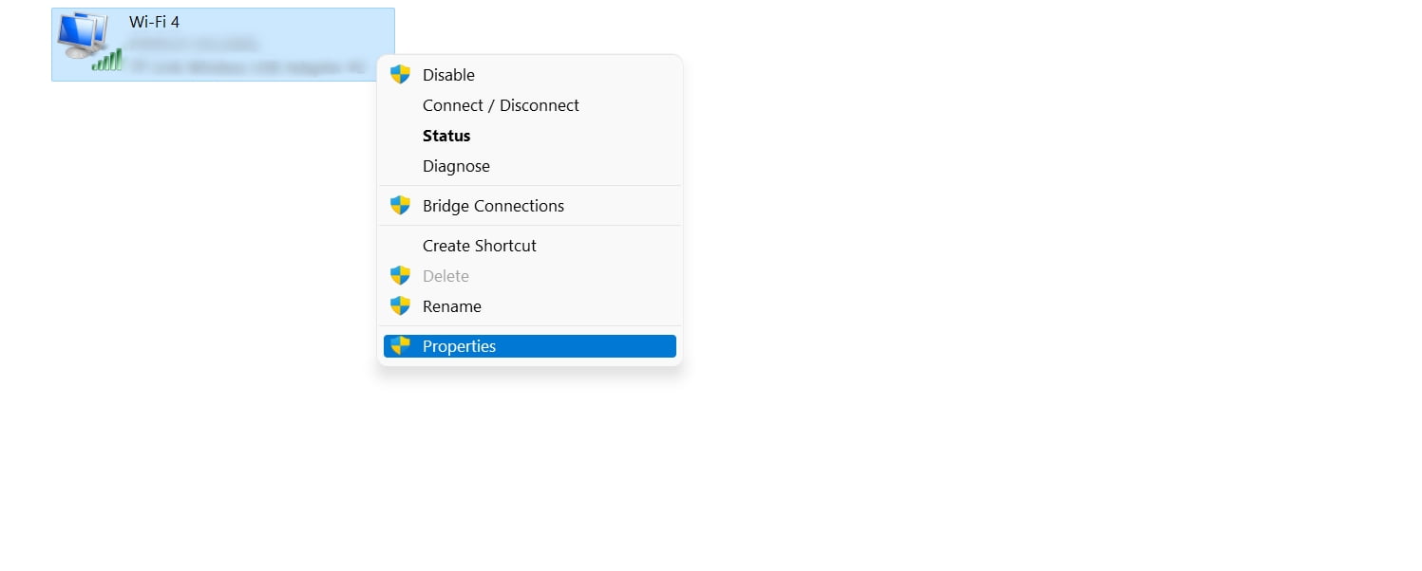1422x571 pixels.
Task: Click the disabled Delete option
Action: pyautogui.click(x=446, y=275)
